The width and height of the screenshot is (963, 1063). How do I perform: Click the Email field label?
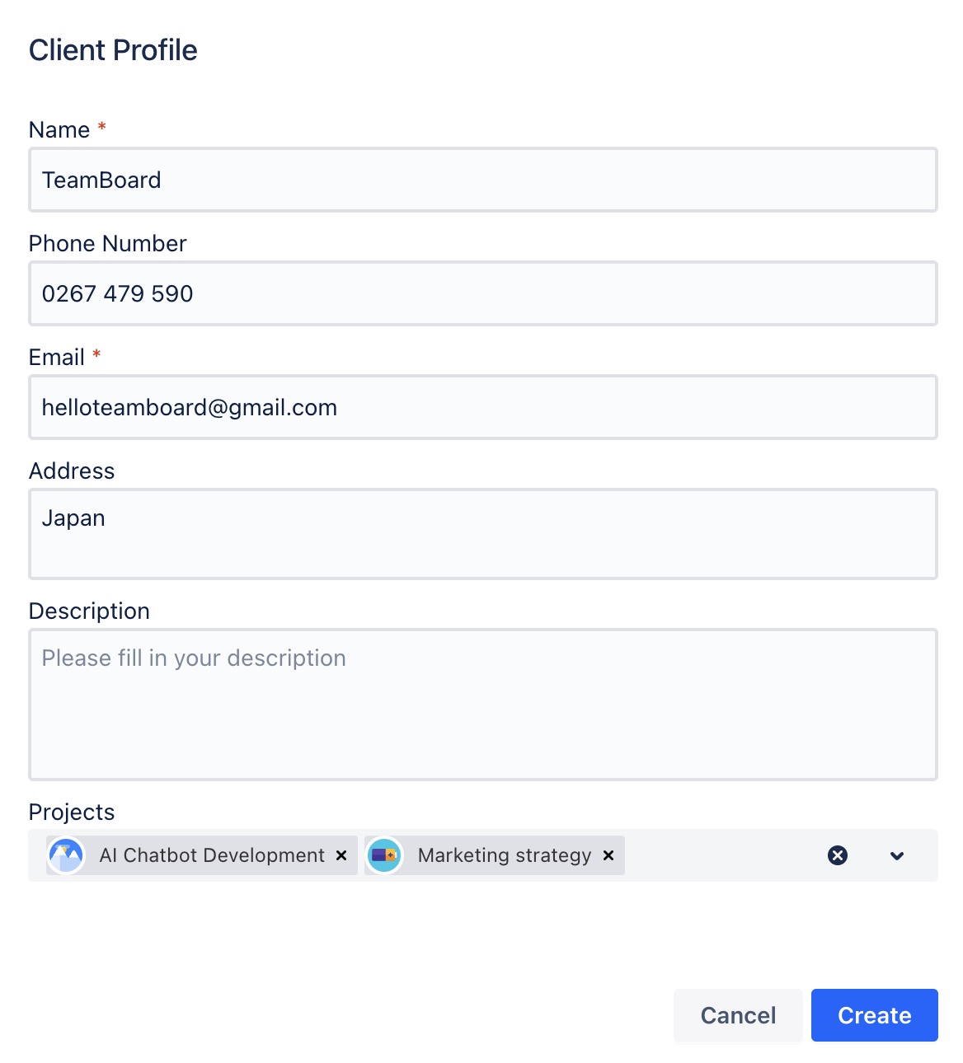coord(57,358)
